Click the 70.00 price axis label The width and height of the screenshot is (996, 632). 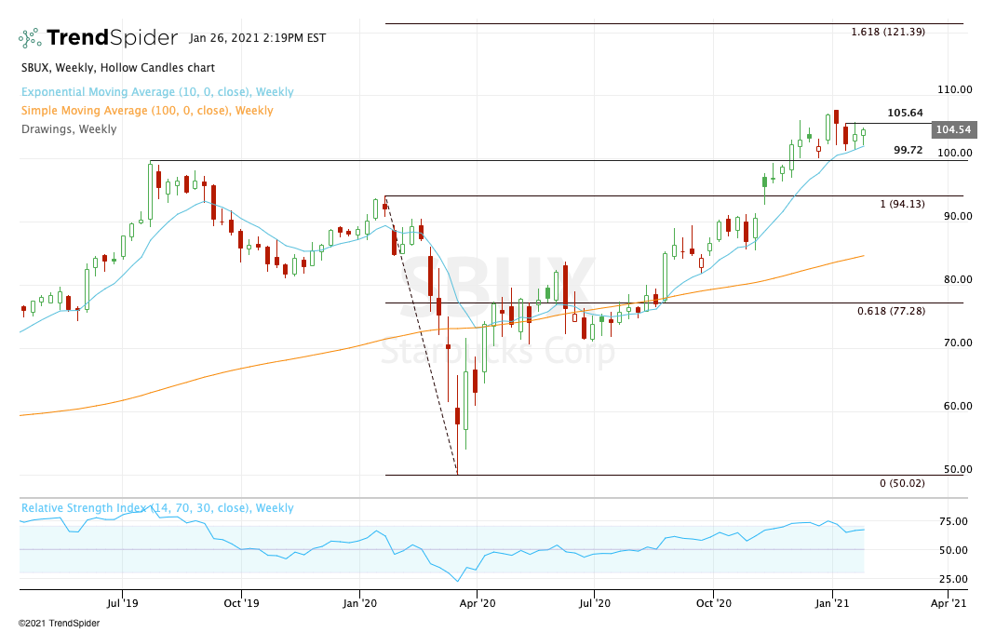pos(958,343)
